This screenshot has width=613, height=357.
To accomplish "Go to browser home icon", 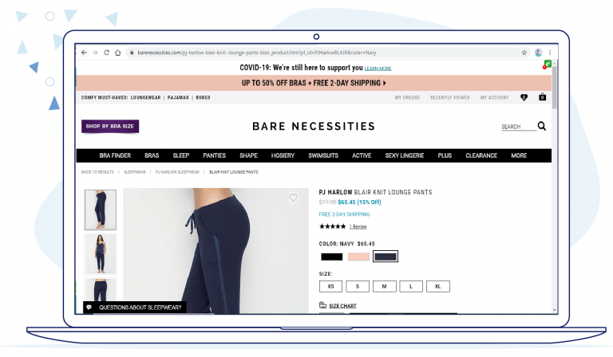I will (117, 53).
